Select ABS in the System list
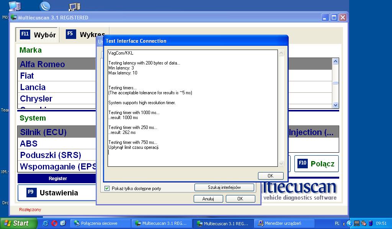This screenshot has width=392, height=229. coord(57,144)
